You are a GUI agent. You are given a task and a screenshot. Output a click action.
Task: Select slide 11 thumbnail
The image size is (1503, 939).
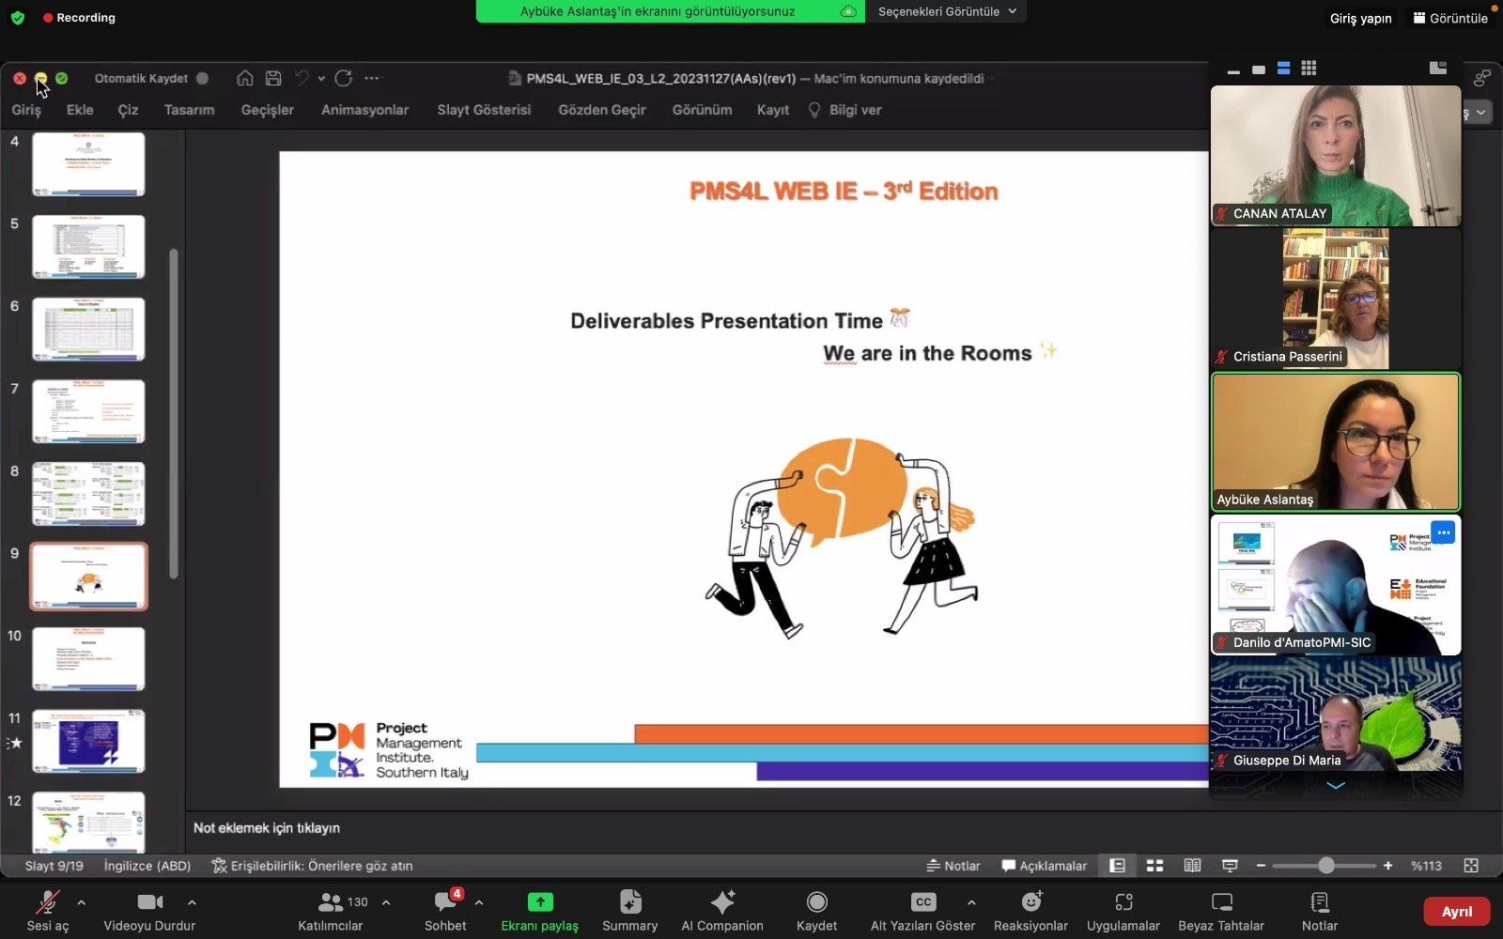pos(88,741)
